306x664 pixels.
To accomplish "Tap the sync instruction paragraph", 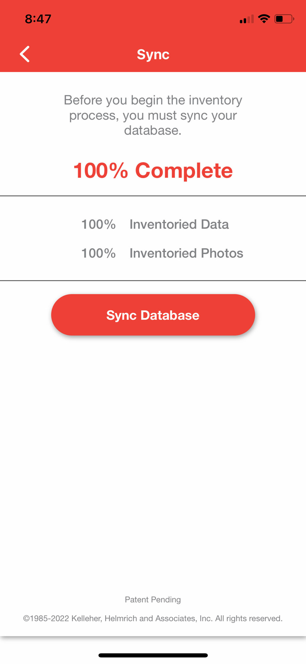I will click(153, 115).
